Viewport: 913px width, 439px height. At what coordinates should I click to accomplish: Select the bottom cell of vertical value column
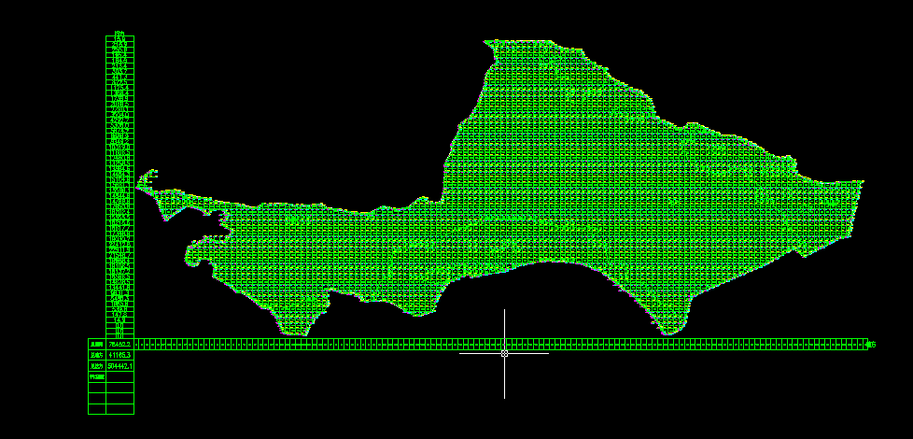[x=119, y=333]
